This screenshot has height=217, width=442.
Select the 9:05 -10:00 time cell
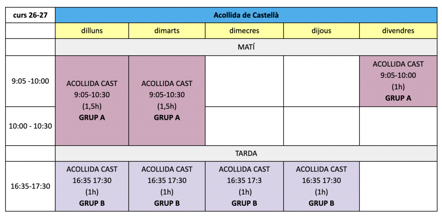pyautogui.click(x=31, y=81)
